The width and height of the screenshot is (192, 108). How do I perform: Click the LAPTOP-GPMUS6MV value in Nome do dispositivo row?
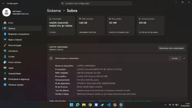[86, 66]
